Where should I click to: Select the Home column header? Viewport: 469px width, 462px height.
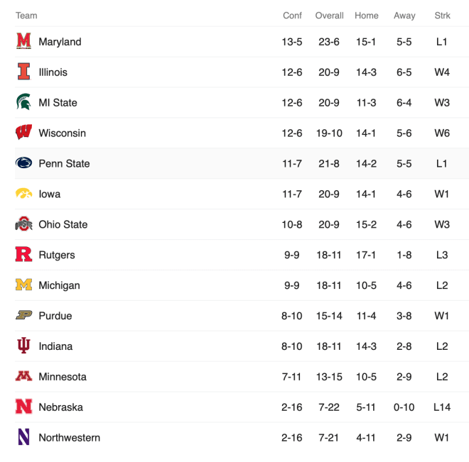(x=367, y=16)
